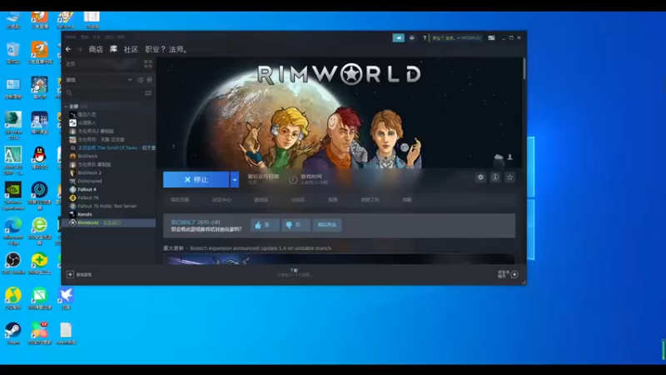
Task: Open the launch options arrow beside 停止
Action: click(x=235, y=180)
